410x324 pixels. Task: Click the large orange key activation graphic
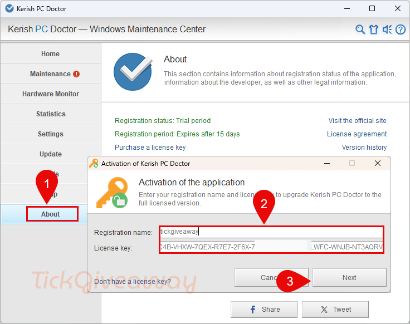tap(112, 193)
